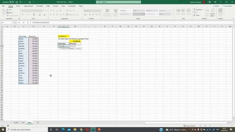The image size is (235, 132).
Task: Click the search box in title bar
Action: tap(118, 2)
